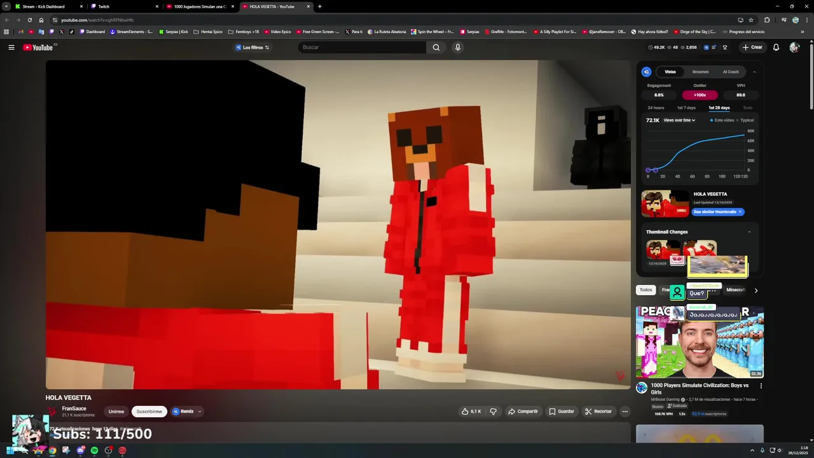
Task: Open 1000 Players Simulate Civilization video title
Action: [x=700, y=389]
